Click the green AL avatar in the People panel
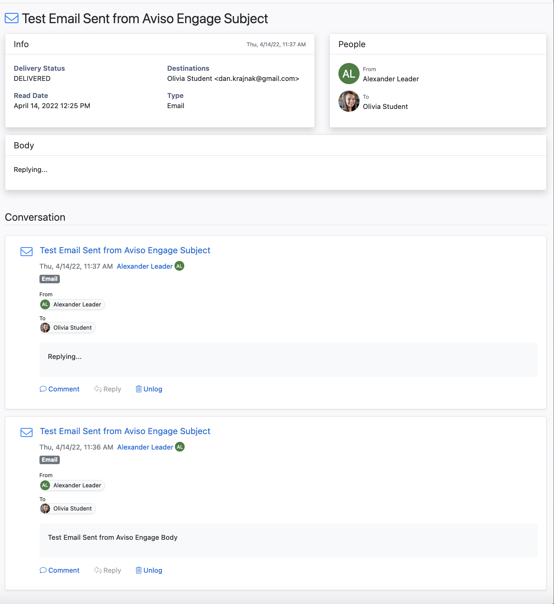 (348, 74)
